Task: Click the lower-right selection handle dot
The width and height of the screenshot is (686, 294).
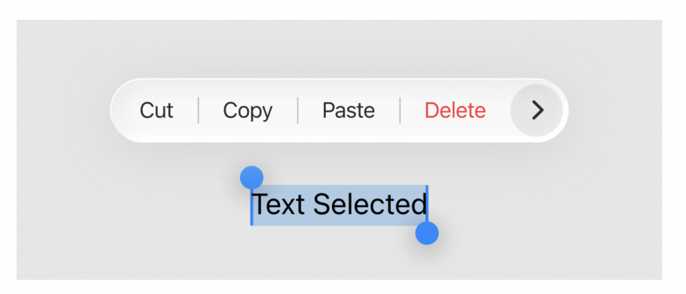Action: (x=427, y=233)
